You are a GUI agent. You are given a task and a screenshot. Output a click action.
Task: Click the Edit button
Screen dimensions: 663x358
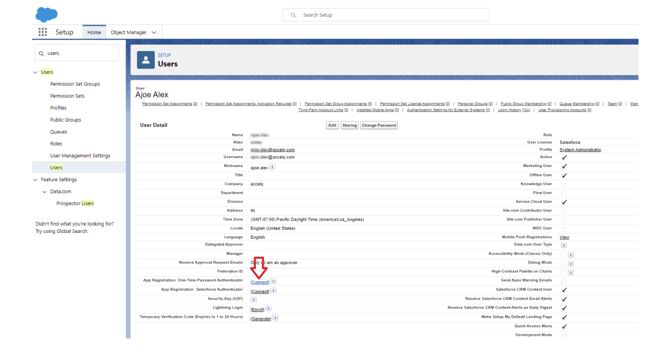coord(333,126)
